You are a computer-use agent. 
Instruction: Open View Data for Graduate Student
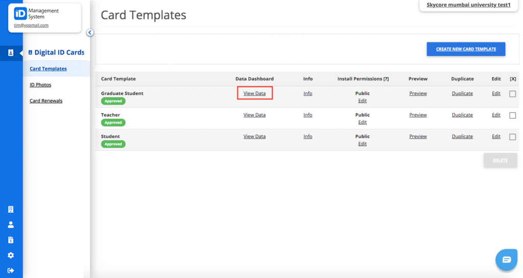click(254, 93)
